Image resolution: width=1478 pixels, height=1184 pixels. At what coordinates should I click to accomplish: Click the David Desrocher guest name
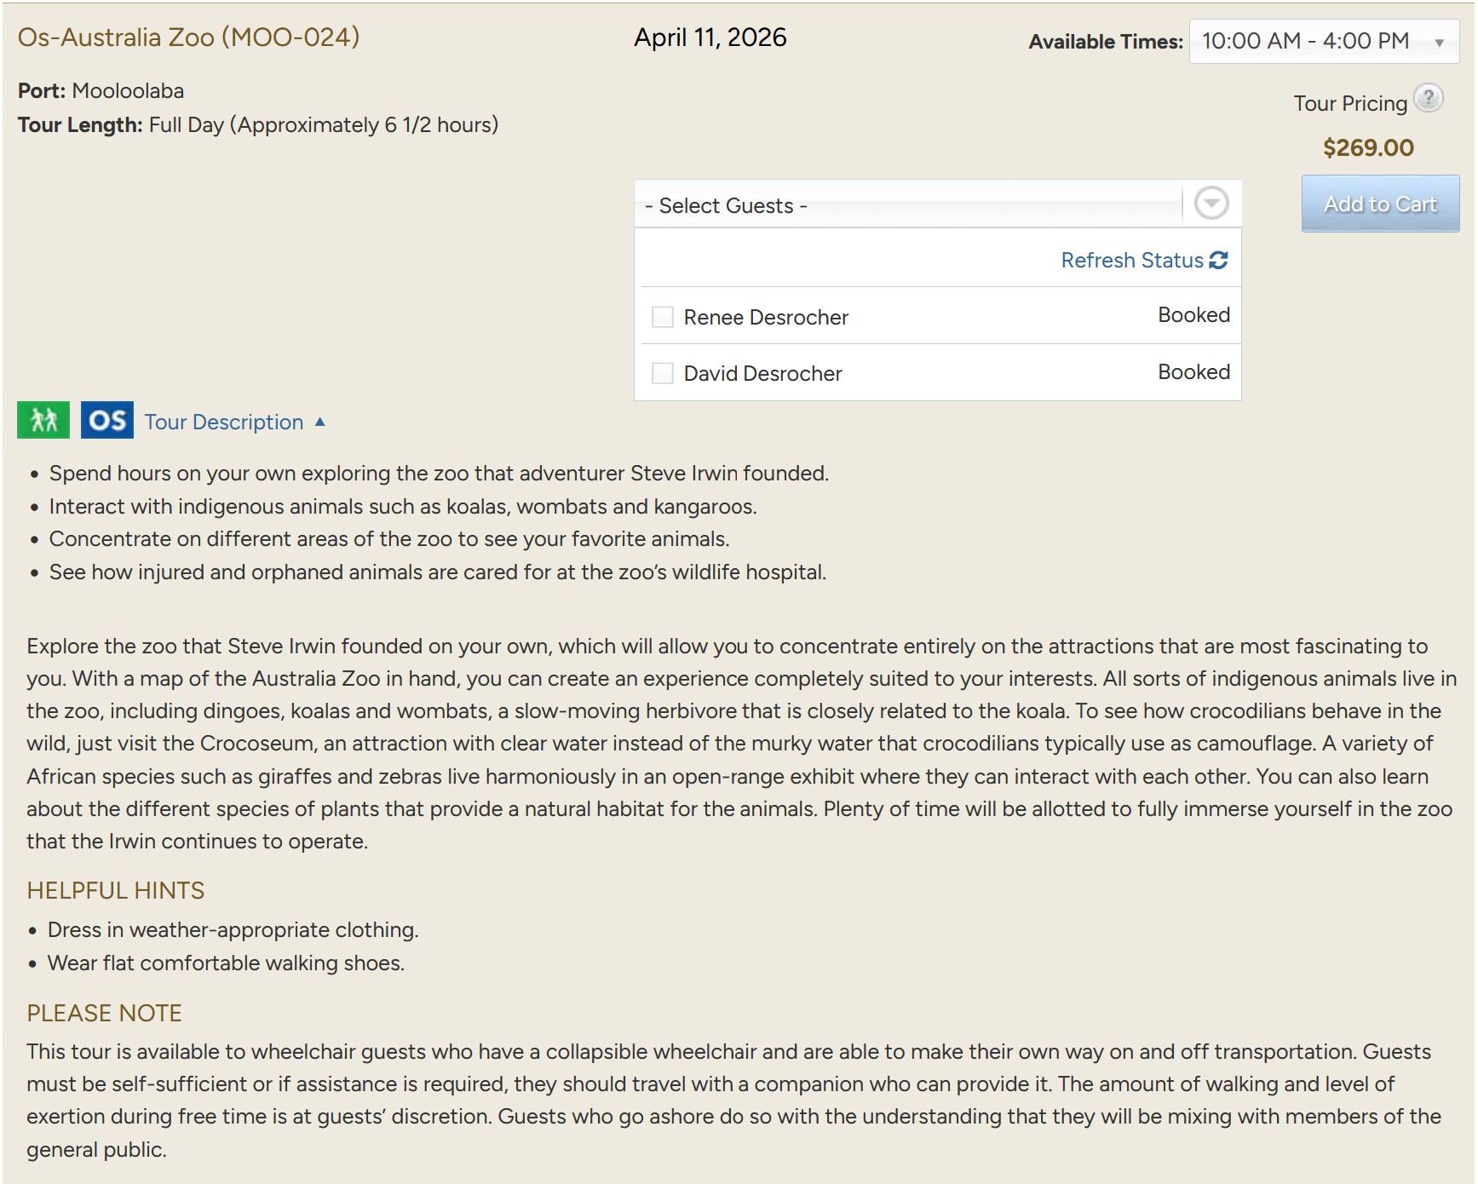click(x=762, y=373)
